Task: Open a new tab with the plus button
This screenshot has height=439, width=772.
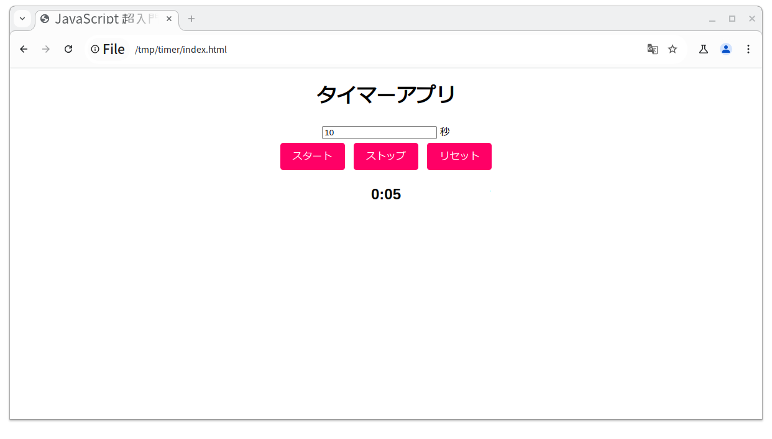Action: pyautogui.click(x=191, y=19)
